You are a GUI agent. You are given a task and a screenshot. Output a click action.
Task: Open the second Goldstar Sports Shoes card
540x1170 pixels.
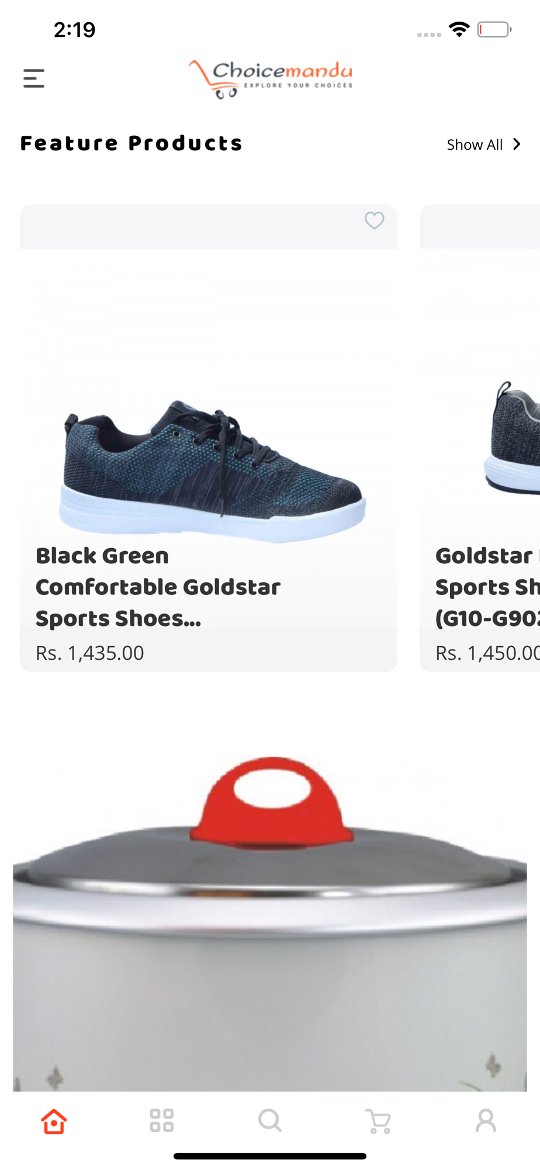[x=480, y=438]
